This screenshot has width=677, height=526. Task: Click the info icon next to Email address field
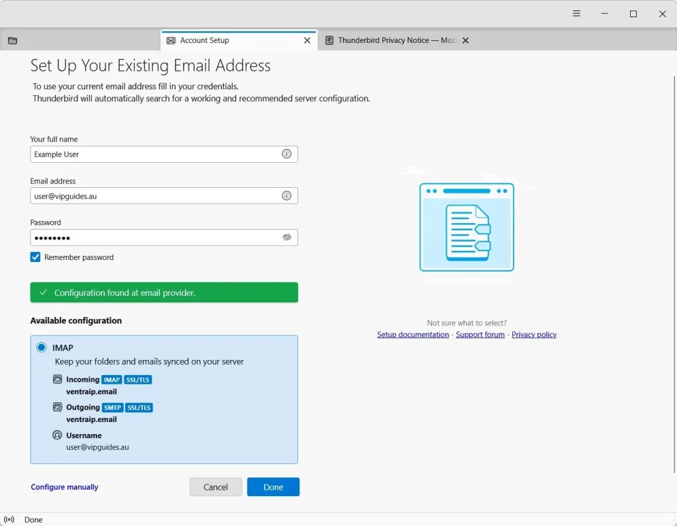click(x=286, y=195)
